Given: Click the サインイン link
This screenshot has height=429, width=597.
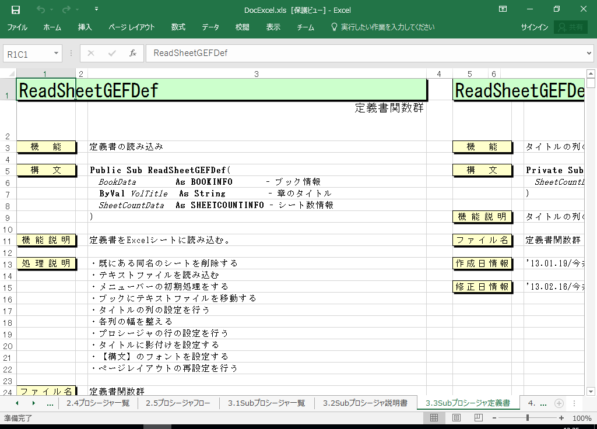Looking at the screenshot, I should (534, 27).
